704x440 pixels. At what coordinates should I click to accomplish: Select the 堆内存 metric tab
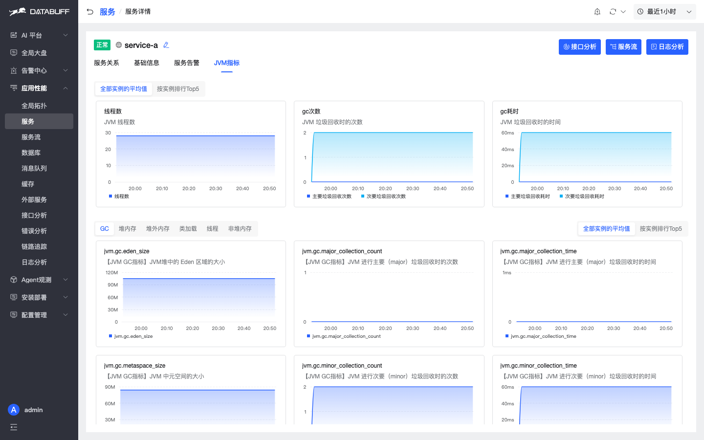click(128, 229)
